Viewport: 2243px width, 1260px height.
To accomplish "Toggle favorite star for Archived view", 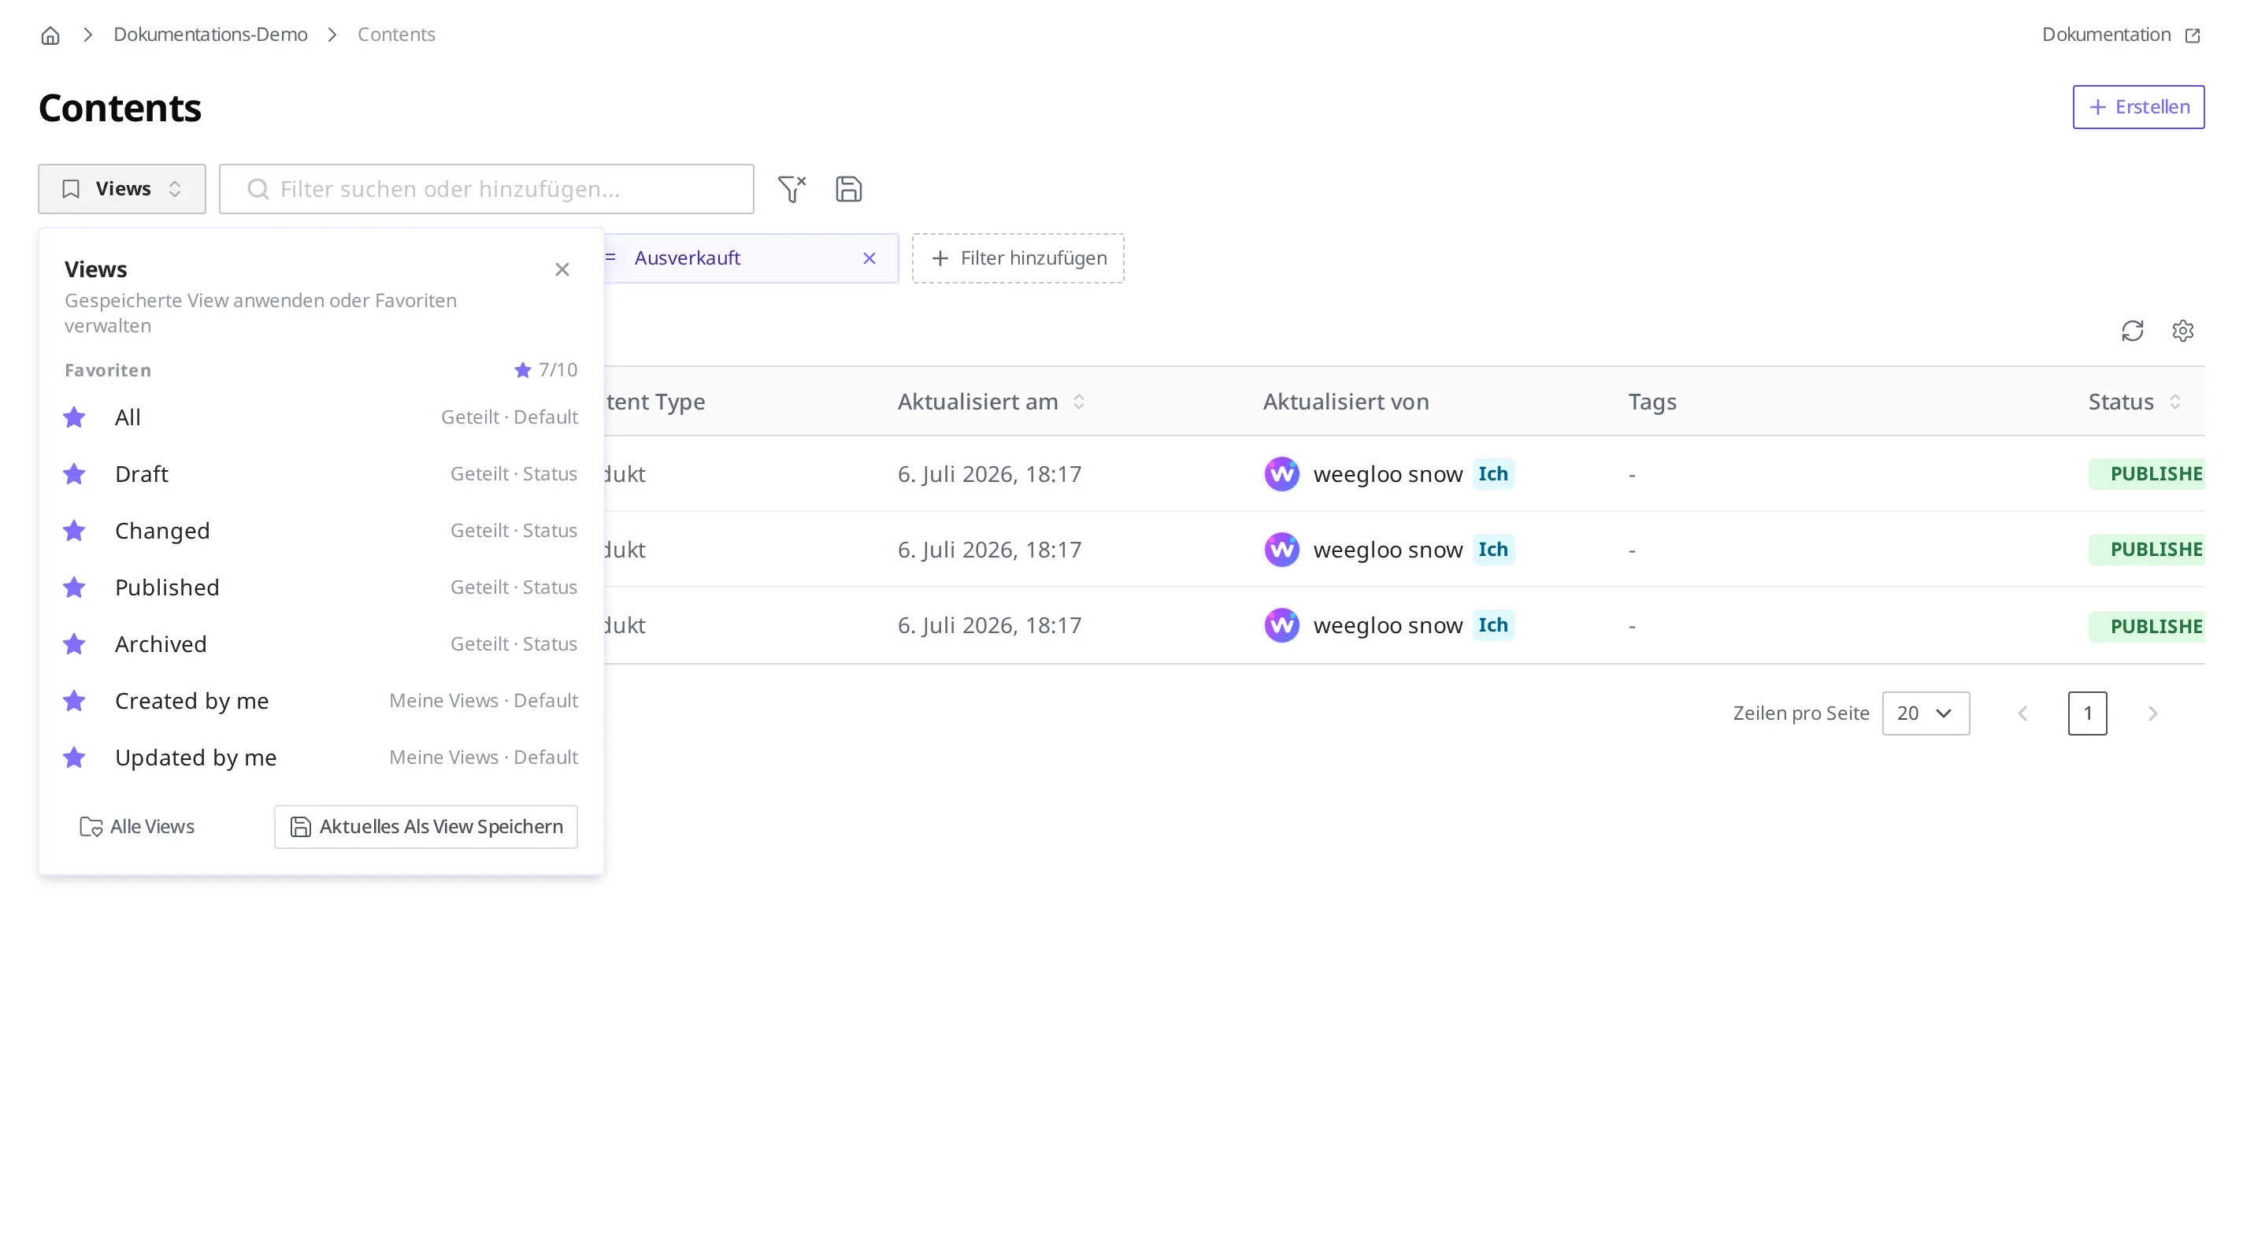I will tap(75, 644).
